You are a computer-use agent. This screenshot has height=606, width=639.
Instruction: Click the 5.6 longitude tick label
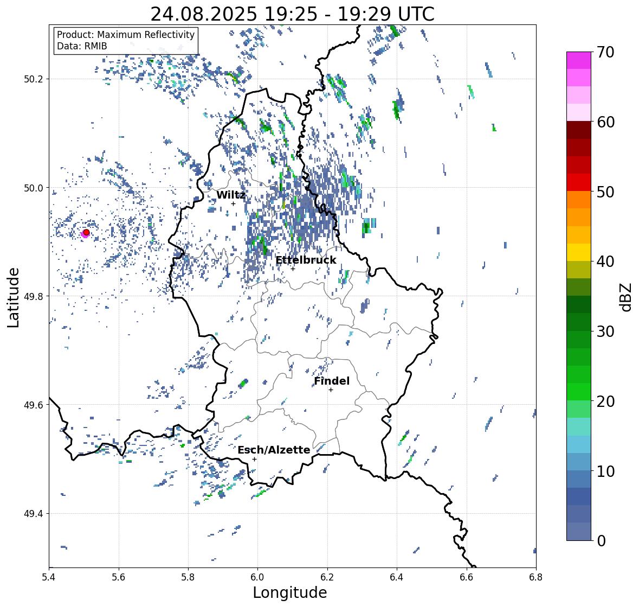click(119, 577)
